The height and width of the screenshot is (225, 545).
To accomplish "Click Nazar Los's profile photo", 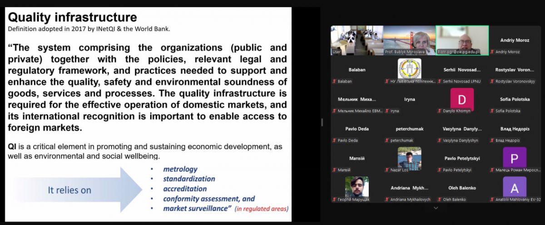I will (409, 157).
